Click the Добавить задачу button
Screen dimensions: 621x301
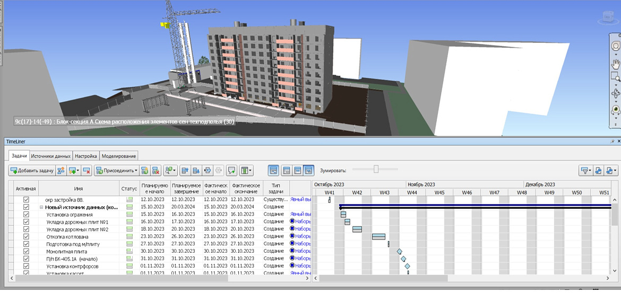point(32,171)
